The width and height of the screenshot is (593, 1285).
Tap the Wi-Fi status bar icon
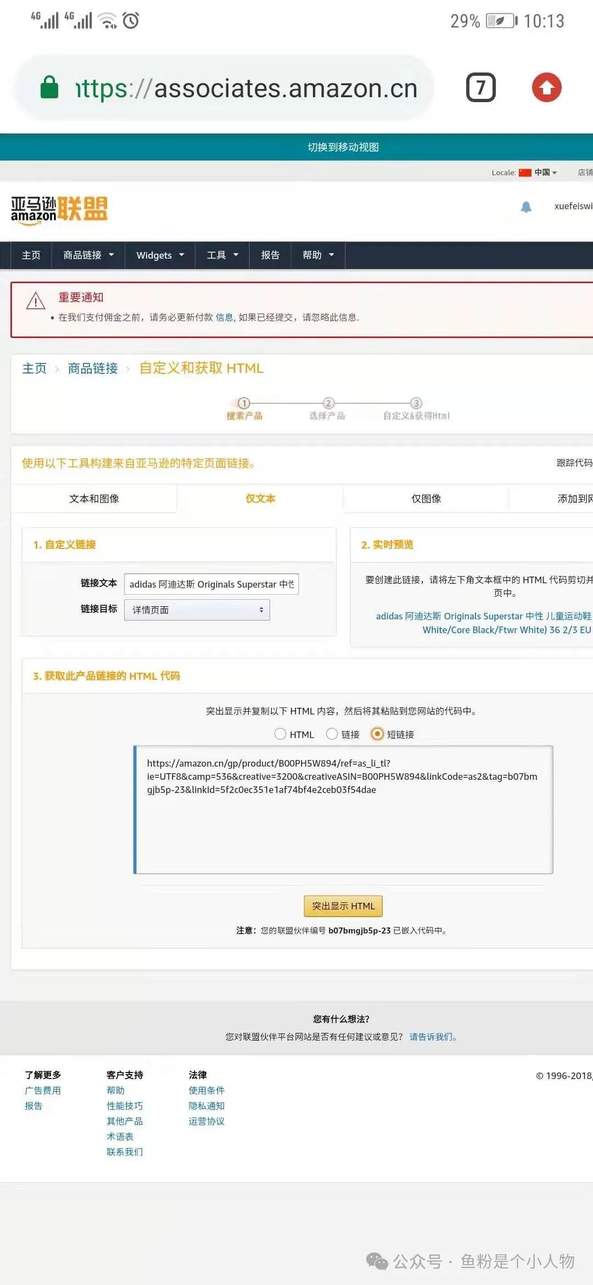107,20
